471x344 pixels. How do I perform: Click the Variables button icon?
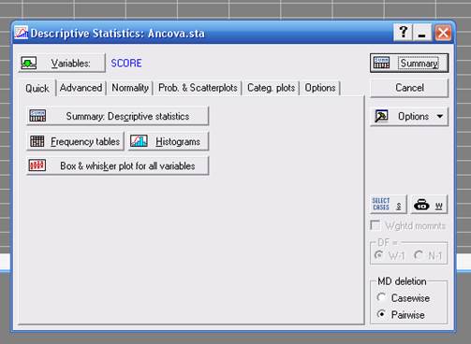pyautogui.click(x=29, y=64)
